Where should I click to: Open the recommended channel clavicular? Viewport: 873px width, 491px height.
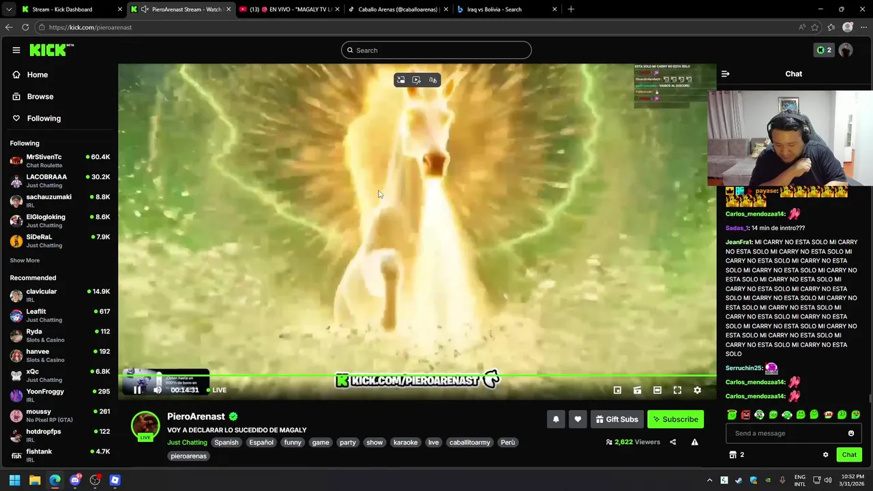(59, 295)
